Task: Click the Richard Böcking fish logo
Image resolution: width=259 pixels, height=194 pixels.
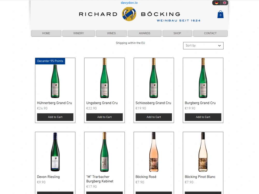Action: (129, 14)
